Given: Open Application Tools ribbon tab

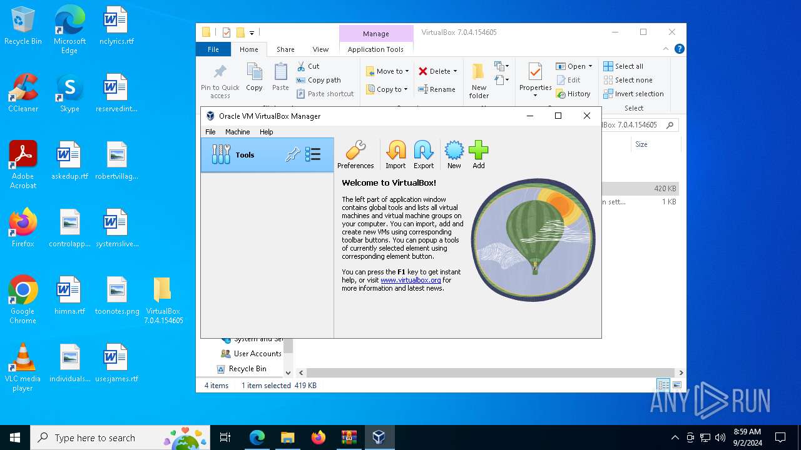Looking at the screenshot, I should pyautogui.click(x=375, y=49).
